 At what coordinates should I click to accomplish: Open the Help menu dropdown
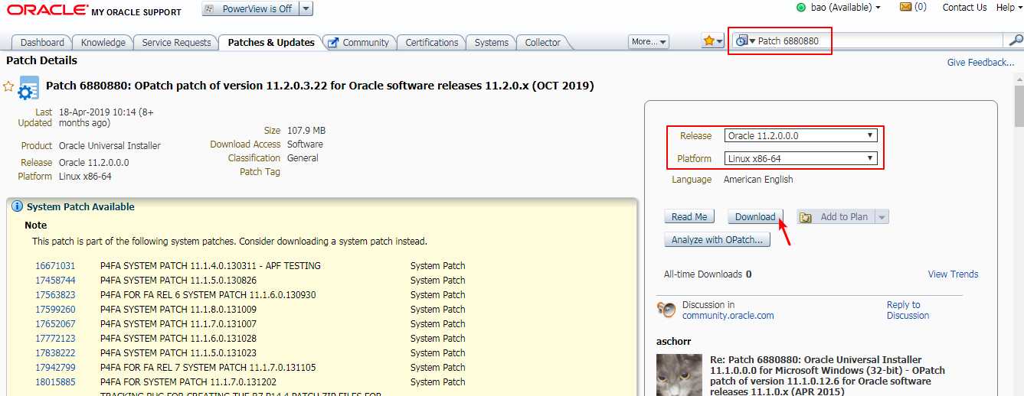[1008, 8]
